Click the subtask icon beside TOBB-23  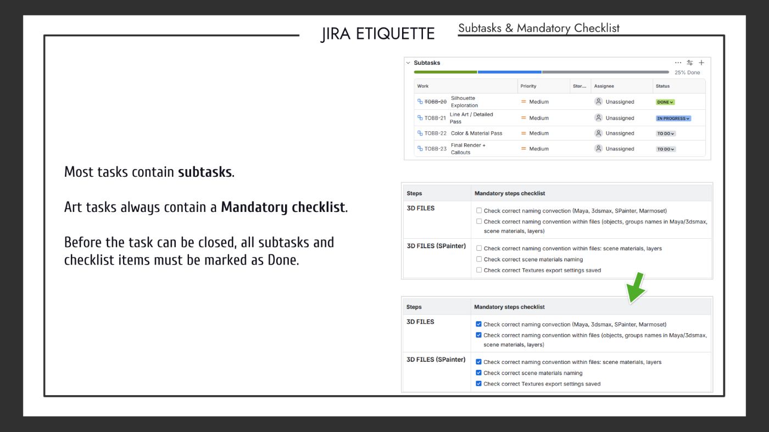[x=420, y=149]
